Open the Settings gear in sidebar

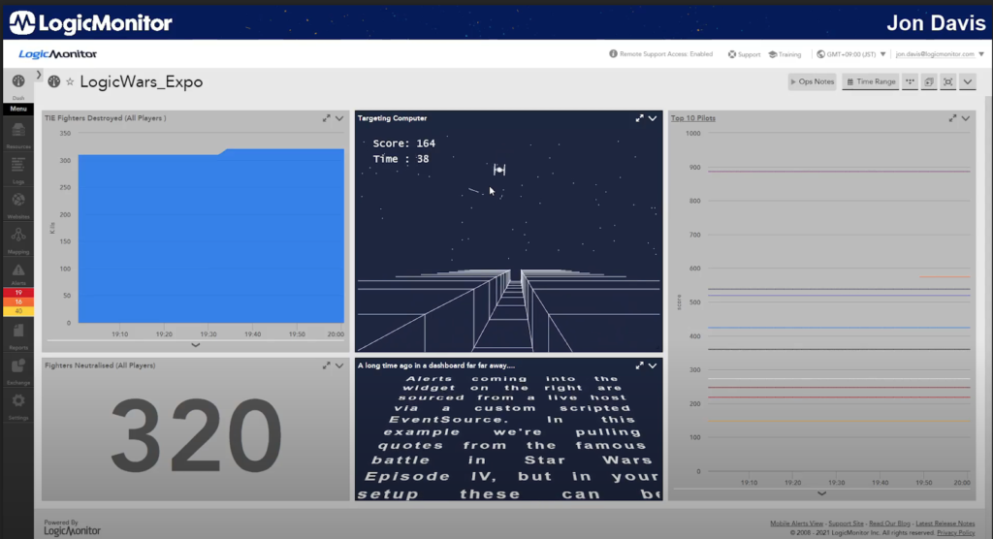[x=18, y=406]
